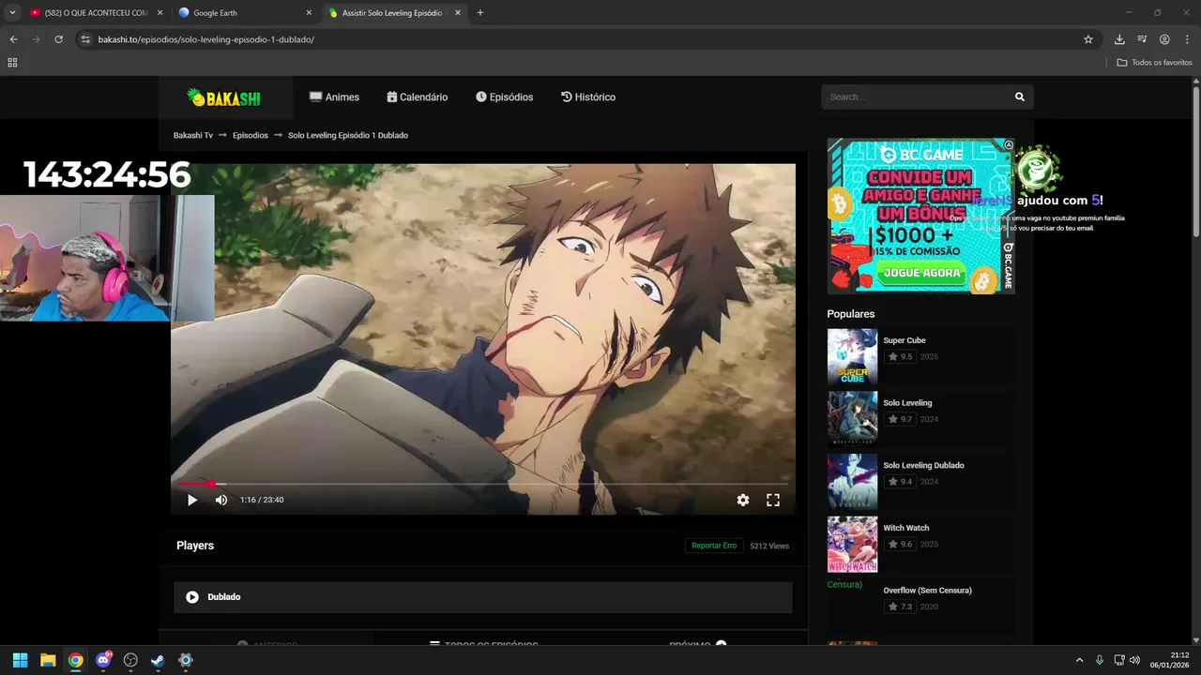
Task: Click the page vertical scrollbar
Action: [x=1195, y=159]
